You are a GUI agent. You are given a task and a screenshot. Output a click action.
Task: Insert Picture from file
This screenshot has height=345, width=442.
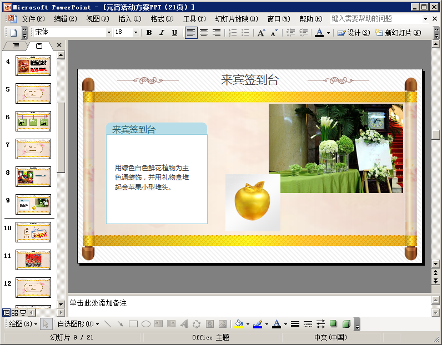pos(223,324)
